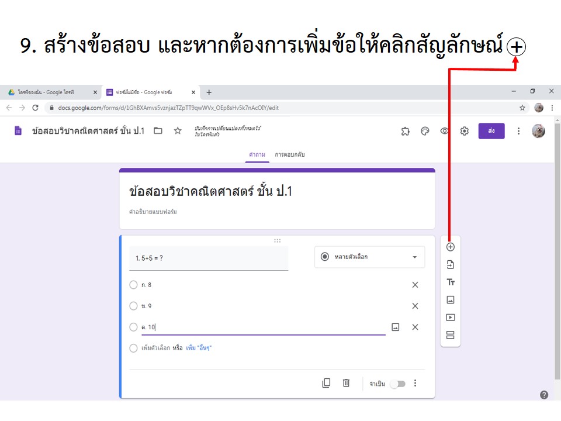Add a title and description block
The width and height of the screenshot is (561, 421).
450,282
